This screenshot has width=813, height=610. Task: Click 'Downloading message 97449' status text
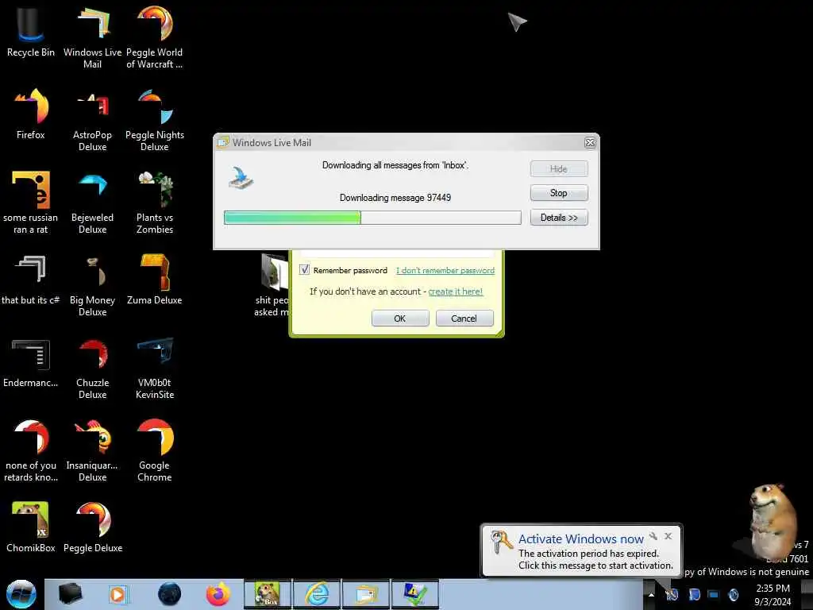point(395,198)
